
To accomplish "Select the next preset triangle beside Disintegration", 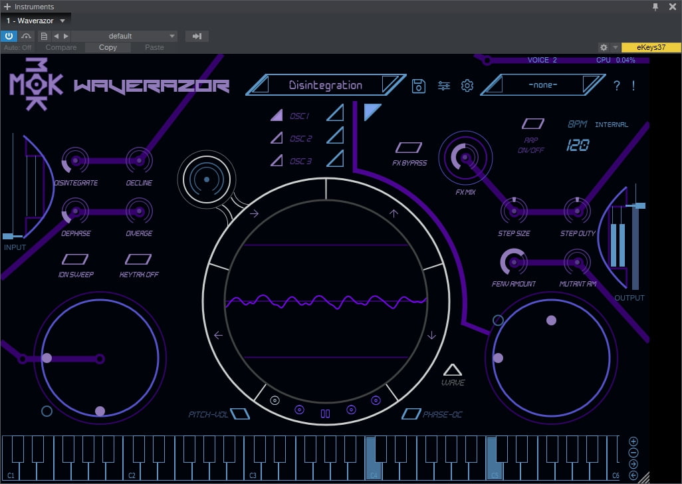I will point(390,84).
